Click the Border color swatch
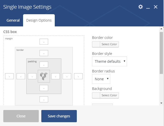 coord(96,44)
